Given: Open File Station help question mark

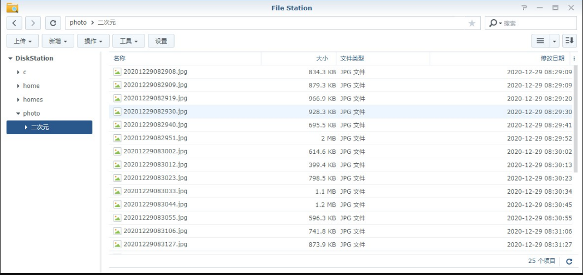Looking at the screenshot, I should pos(525,8).
